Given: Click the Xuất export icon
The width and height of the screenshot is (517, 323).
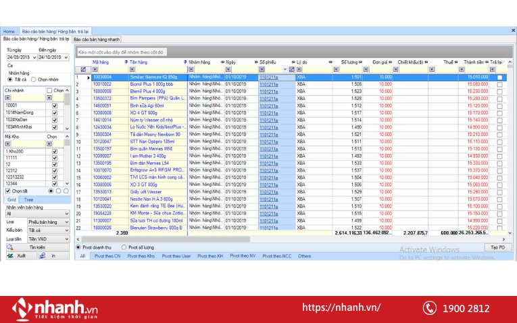Looking at the screenshot, I should point(10,256).
